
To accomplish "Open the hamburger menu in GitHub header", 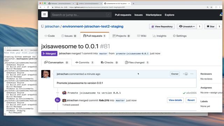I will pyautogui.click(x=44, y=14).
